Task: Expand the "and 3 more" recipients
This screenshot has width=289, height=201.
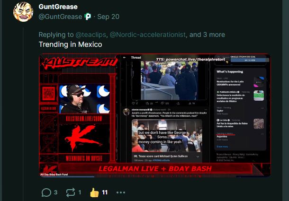Action: 207,35
